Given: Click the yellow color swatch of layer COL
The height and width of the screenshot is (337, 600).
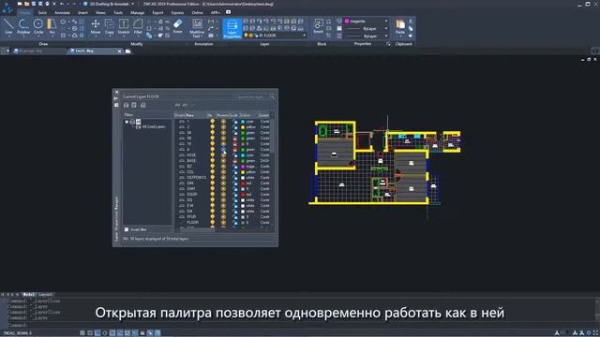Looking at the screenshot, I should click(x=243, y=172).
